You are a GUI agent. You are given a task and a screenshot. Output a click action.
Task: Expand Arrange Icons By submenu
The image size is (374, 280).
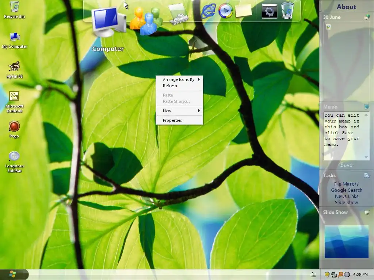point(179,79)
